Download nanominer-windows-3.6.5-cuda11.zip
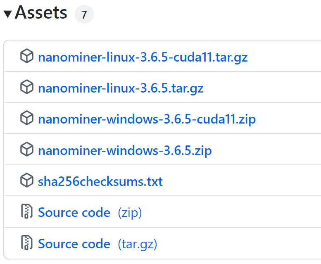 tap(147, 119)
